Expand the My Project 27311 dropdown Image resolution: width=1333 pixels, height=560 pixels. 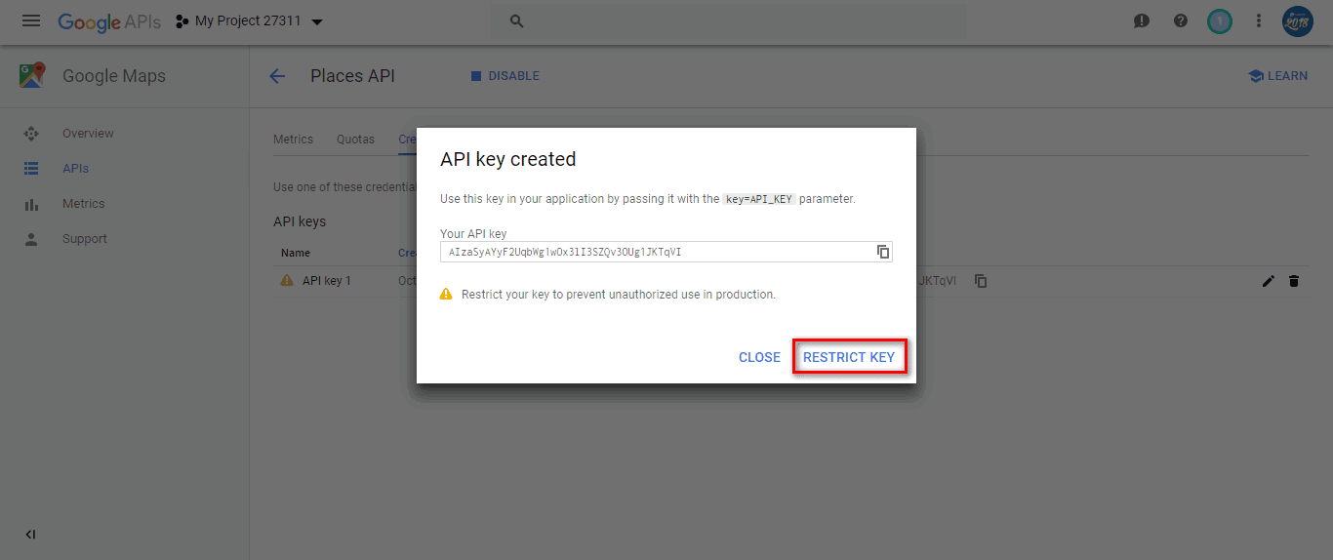click(x=316, y=21)
